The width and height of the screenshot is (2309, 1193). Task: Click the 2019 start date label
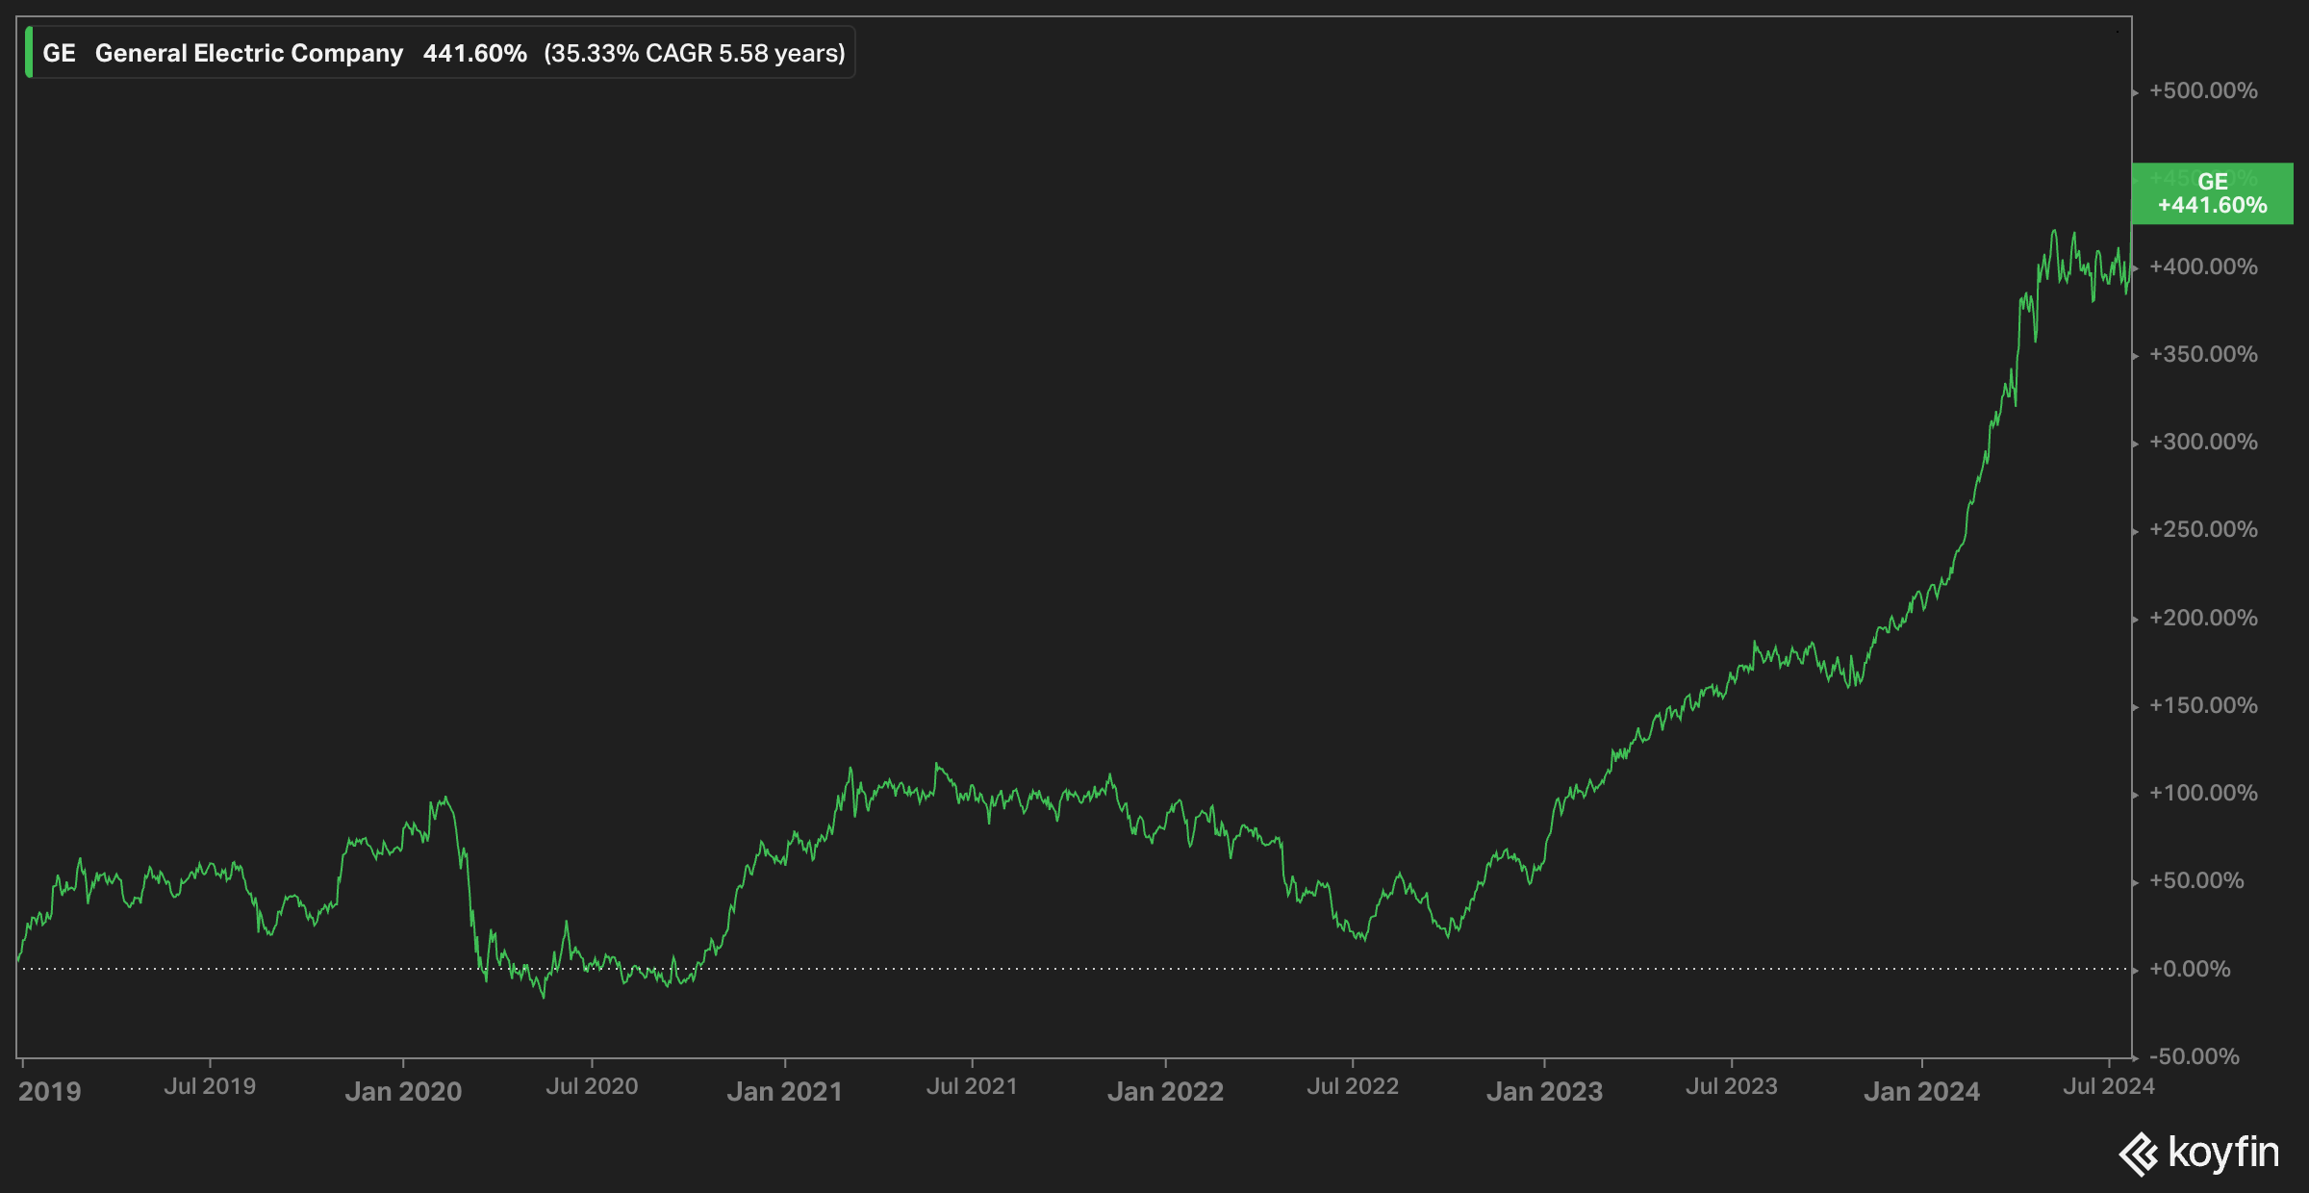tap(49, 1091)
